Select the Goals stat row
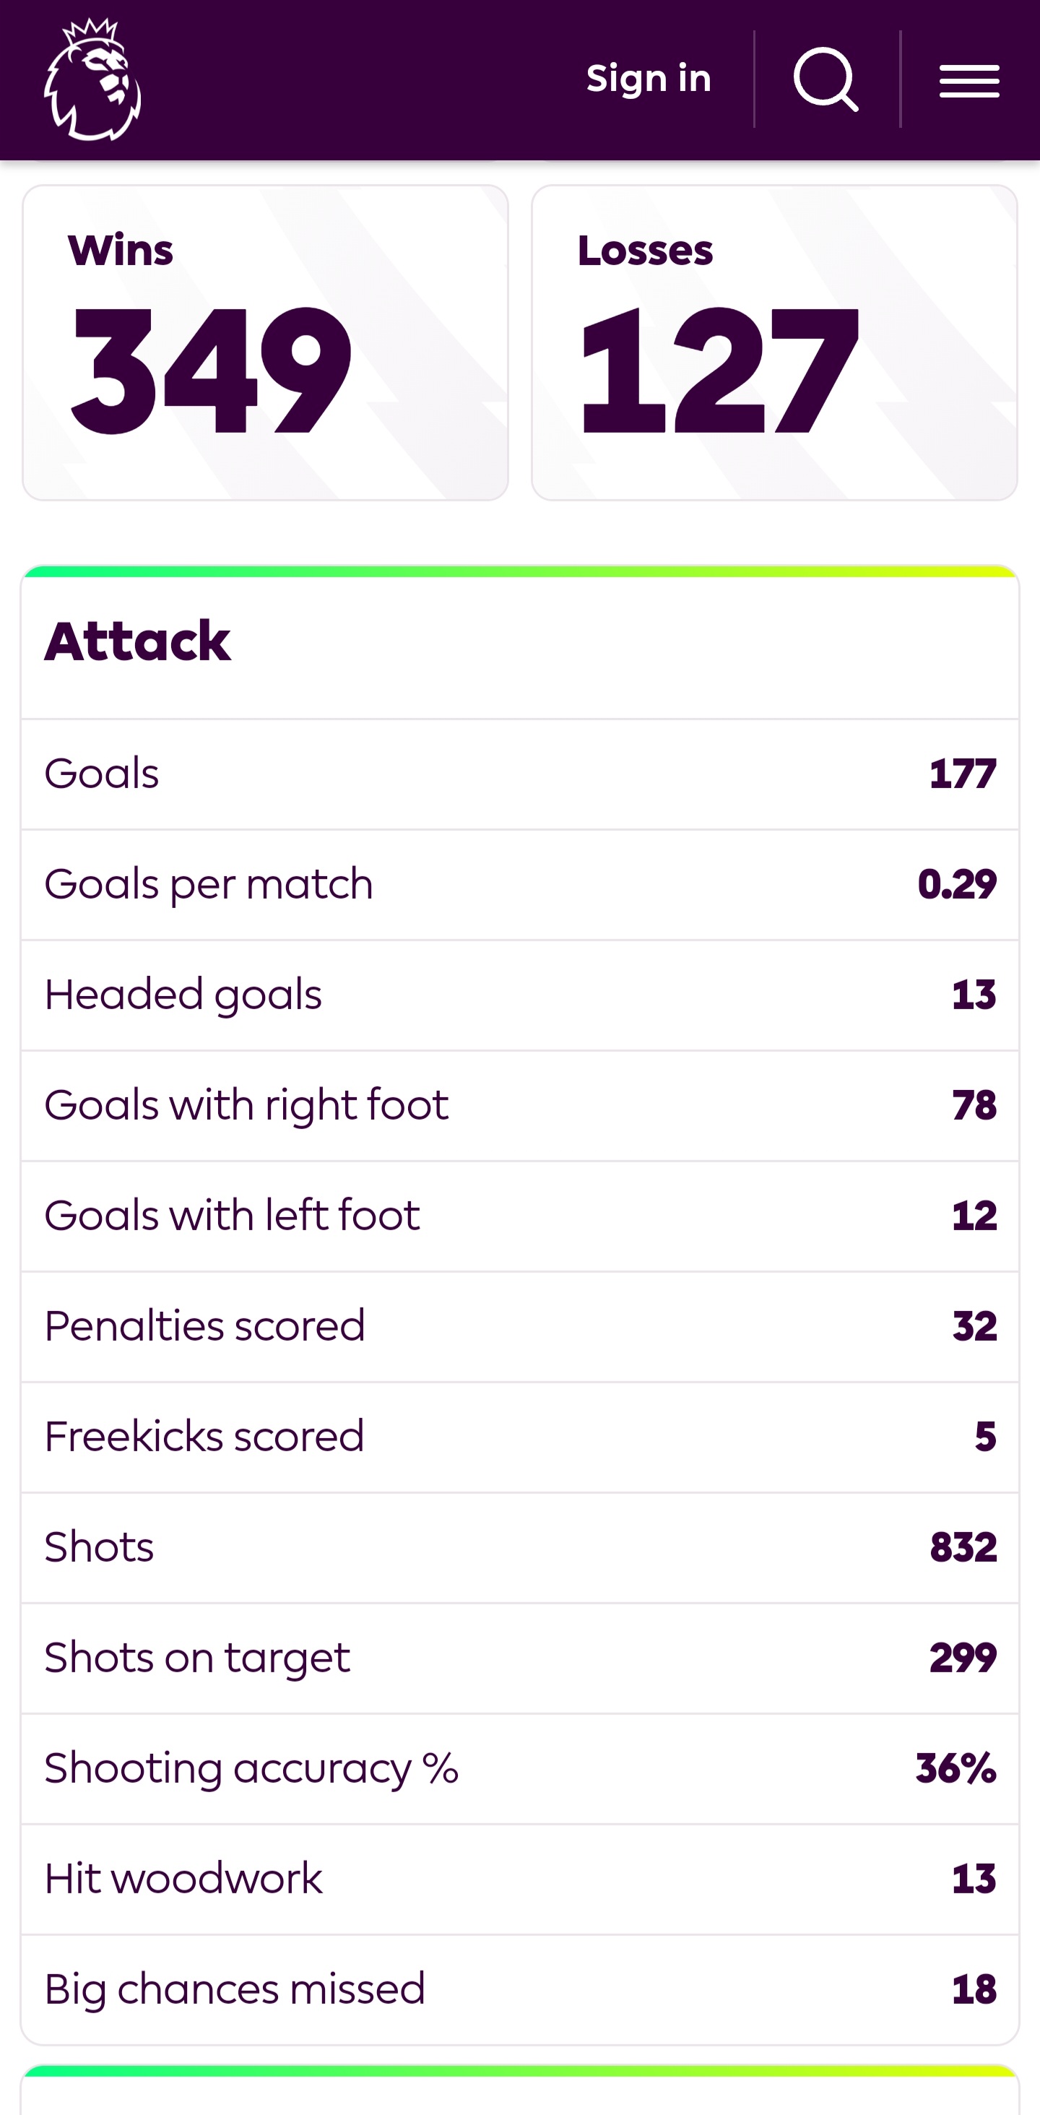Image resolution: width=1040 pixels, height=2115 pixels. click(x=519, y=774)
